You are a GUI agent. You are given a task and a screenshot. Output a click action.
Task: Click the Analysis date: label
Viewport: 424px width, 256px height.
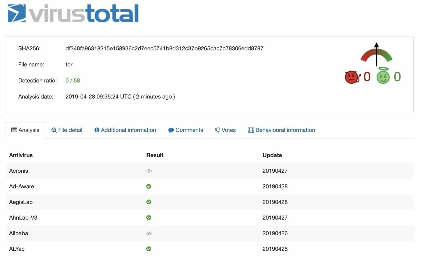(x=36, y=97)
